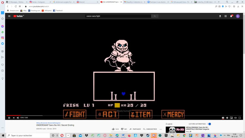Image resolution: width=245 pixels, height=138 pixels.
Task: Open the MEGALOMANIAC Sans No Hit thumbnail
Action: [175, 130]
